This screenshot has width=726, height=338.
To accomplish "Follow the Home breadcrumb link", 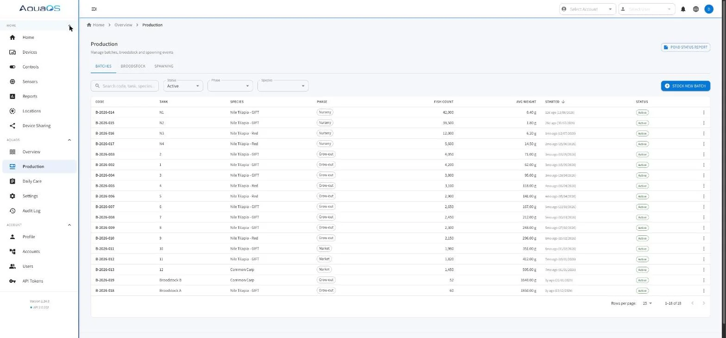I will (x=96, y=25).
